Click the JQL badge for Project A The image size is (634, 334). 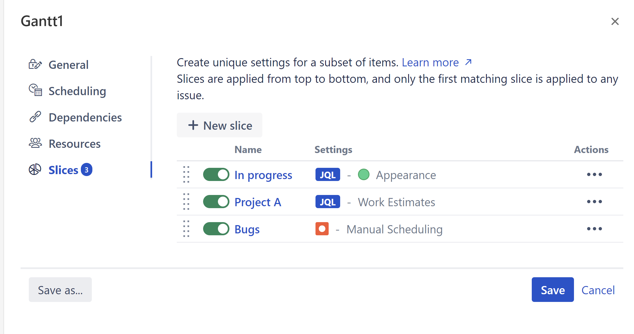[328, 202]
